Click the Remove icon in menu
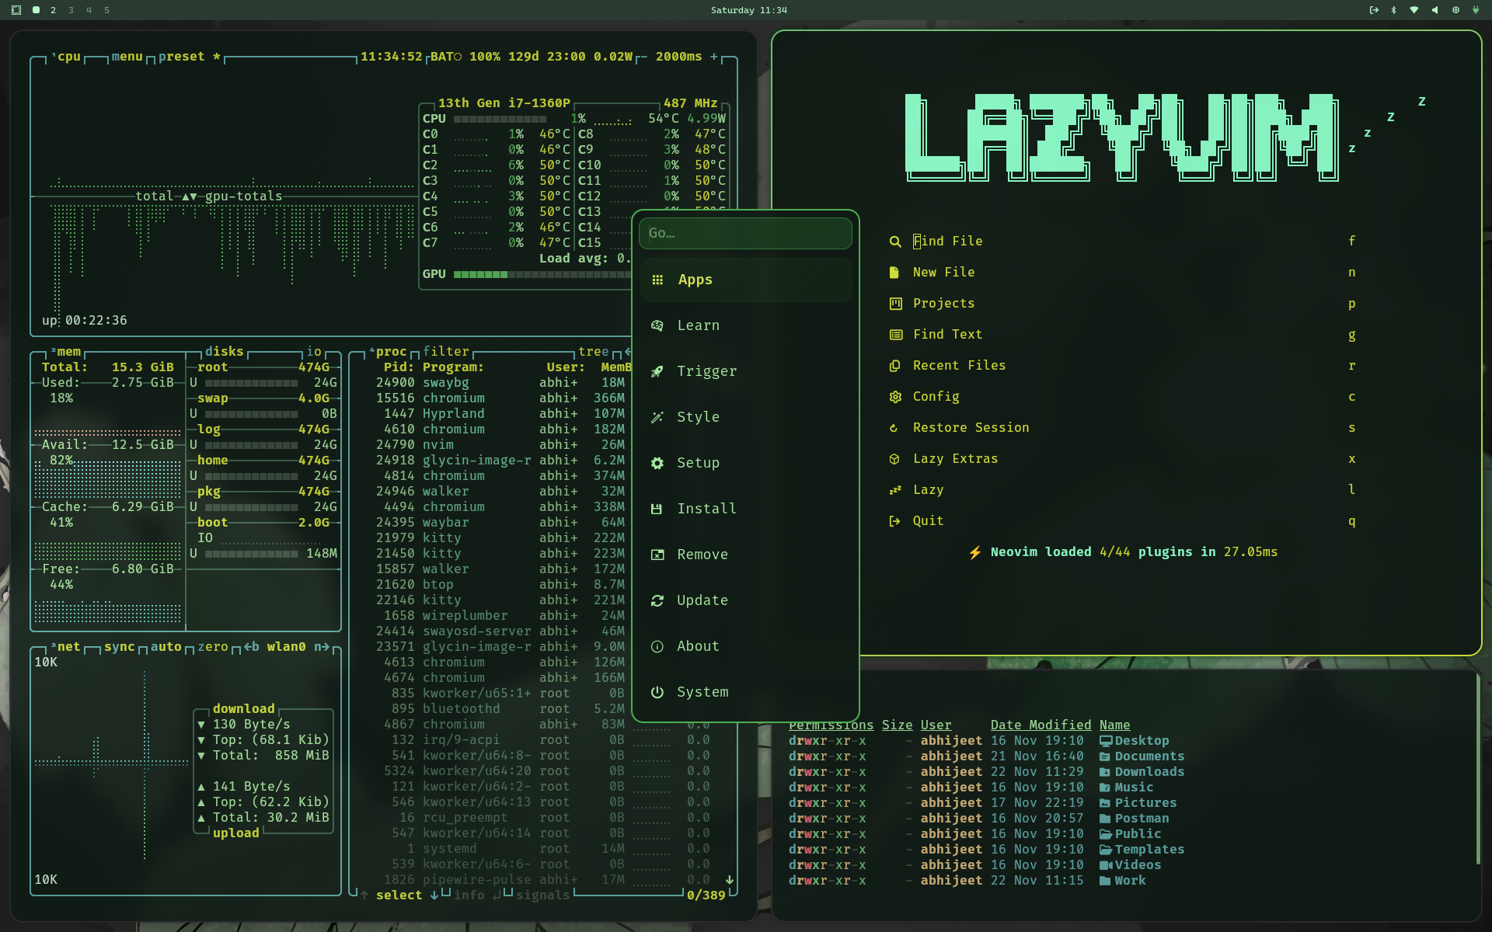Screen dimensions: 1492x932 point(657,555)
